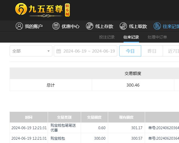The height and width of the screenshot is (143, 179).
Task: Click the dropdown arrow beside 全部
Action: point(49,51)
